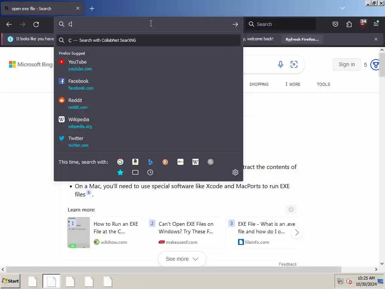Select the Twitter suggestion
The image size is (385, 289).
(x=148, y=142)
